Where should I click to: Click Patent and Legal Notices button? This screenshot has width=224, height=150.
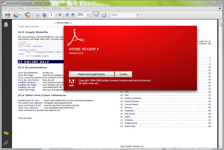click(92, 74)
